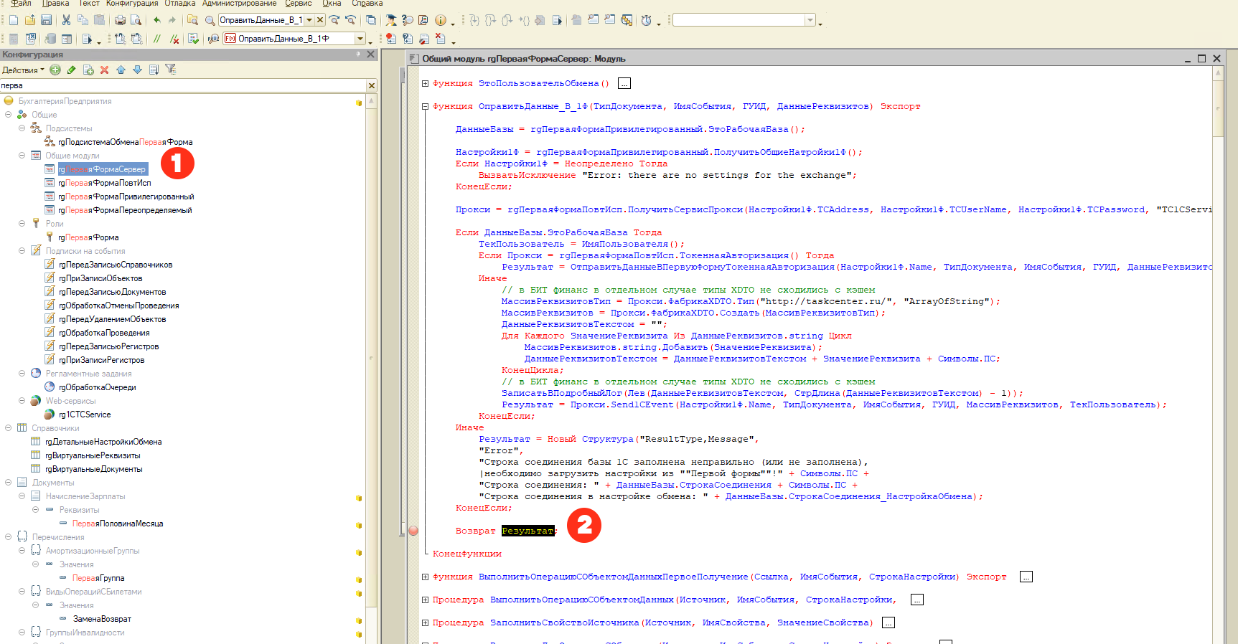Click the funnel filter icon in tree panel

171,70
